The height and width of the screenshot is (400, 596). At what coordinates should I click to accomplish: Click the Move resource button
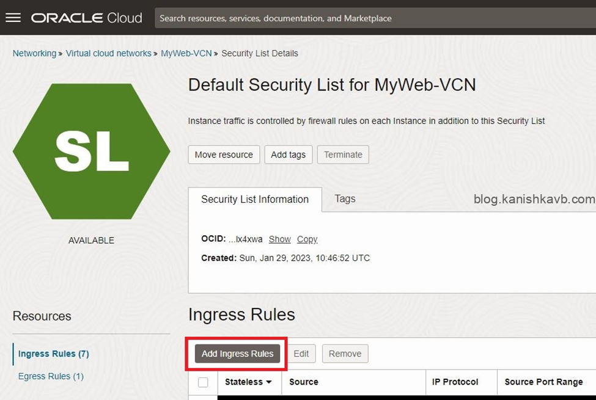coord(224,155)
